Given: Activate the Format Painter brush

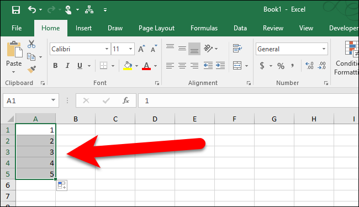Looking at the screenshot, I should (x=31, y=69).
